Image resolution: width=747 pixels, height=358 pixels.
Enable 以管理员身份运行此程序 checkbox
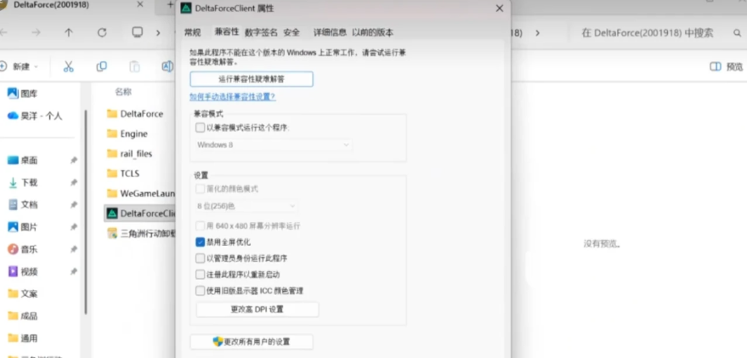[201, 259]
